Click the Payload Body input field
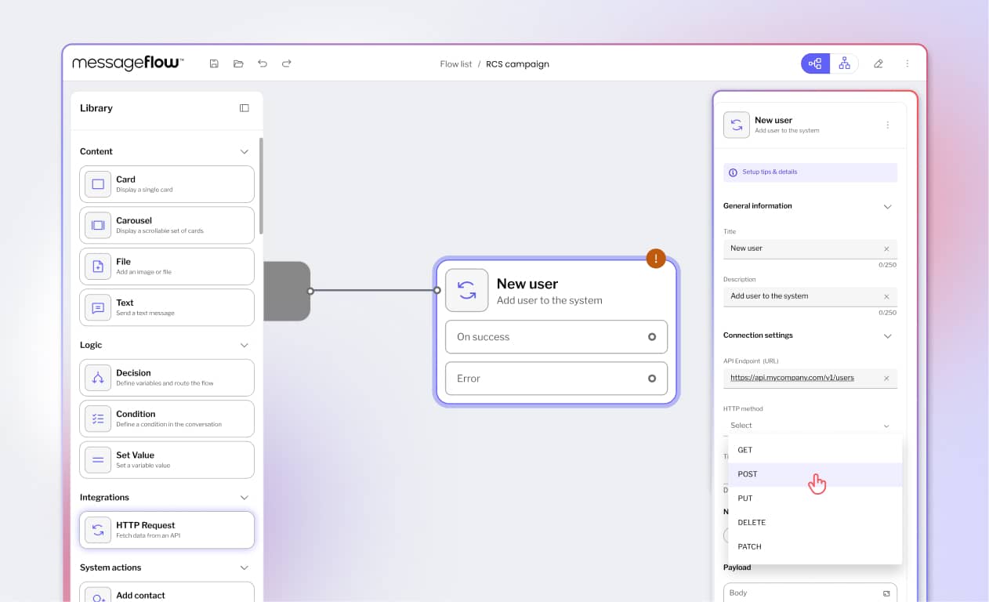 [x=810, y=593]
